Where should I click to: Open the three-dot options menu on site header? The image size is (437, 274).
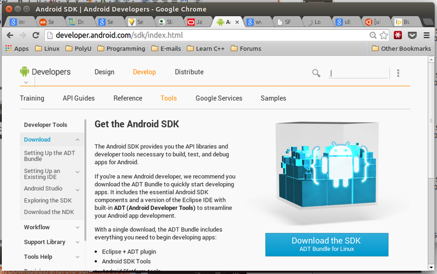click(x=398, y=73)
